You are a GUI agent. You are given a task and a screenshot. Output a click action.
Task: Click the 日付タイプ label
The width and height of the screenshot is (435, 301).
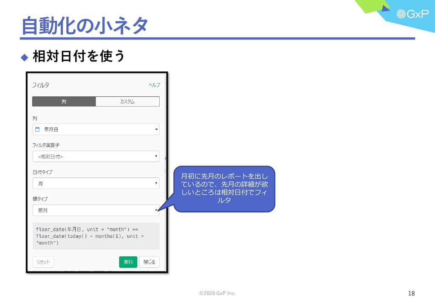click(42, 172)
